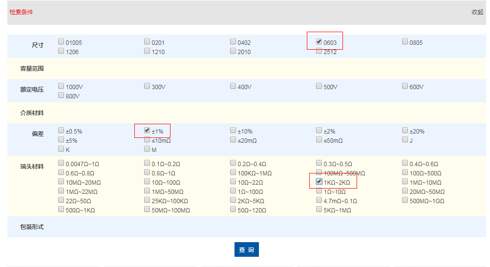
Task: Check the 0402 size option
Action: click(233, 42)
